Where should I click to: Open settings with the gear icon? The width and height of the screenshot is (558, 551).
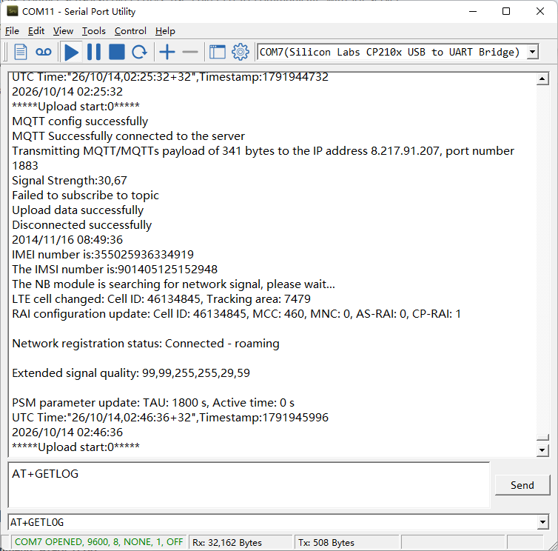click(x=241, y=53)
